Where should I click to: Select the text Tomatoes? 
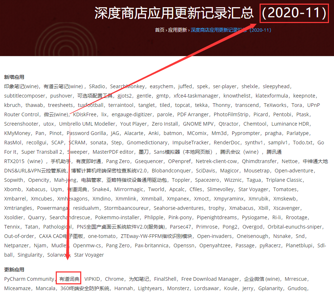coord(285,190)
